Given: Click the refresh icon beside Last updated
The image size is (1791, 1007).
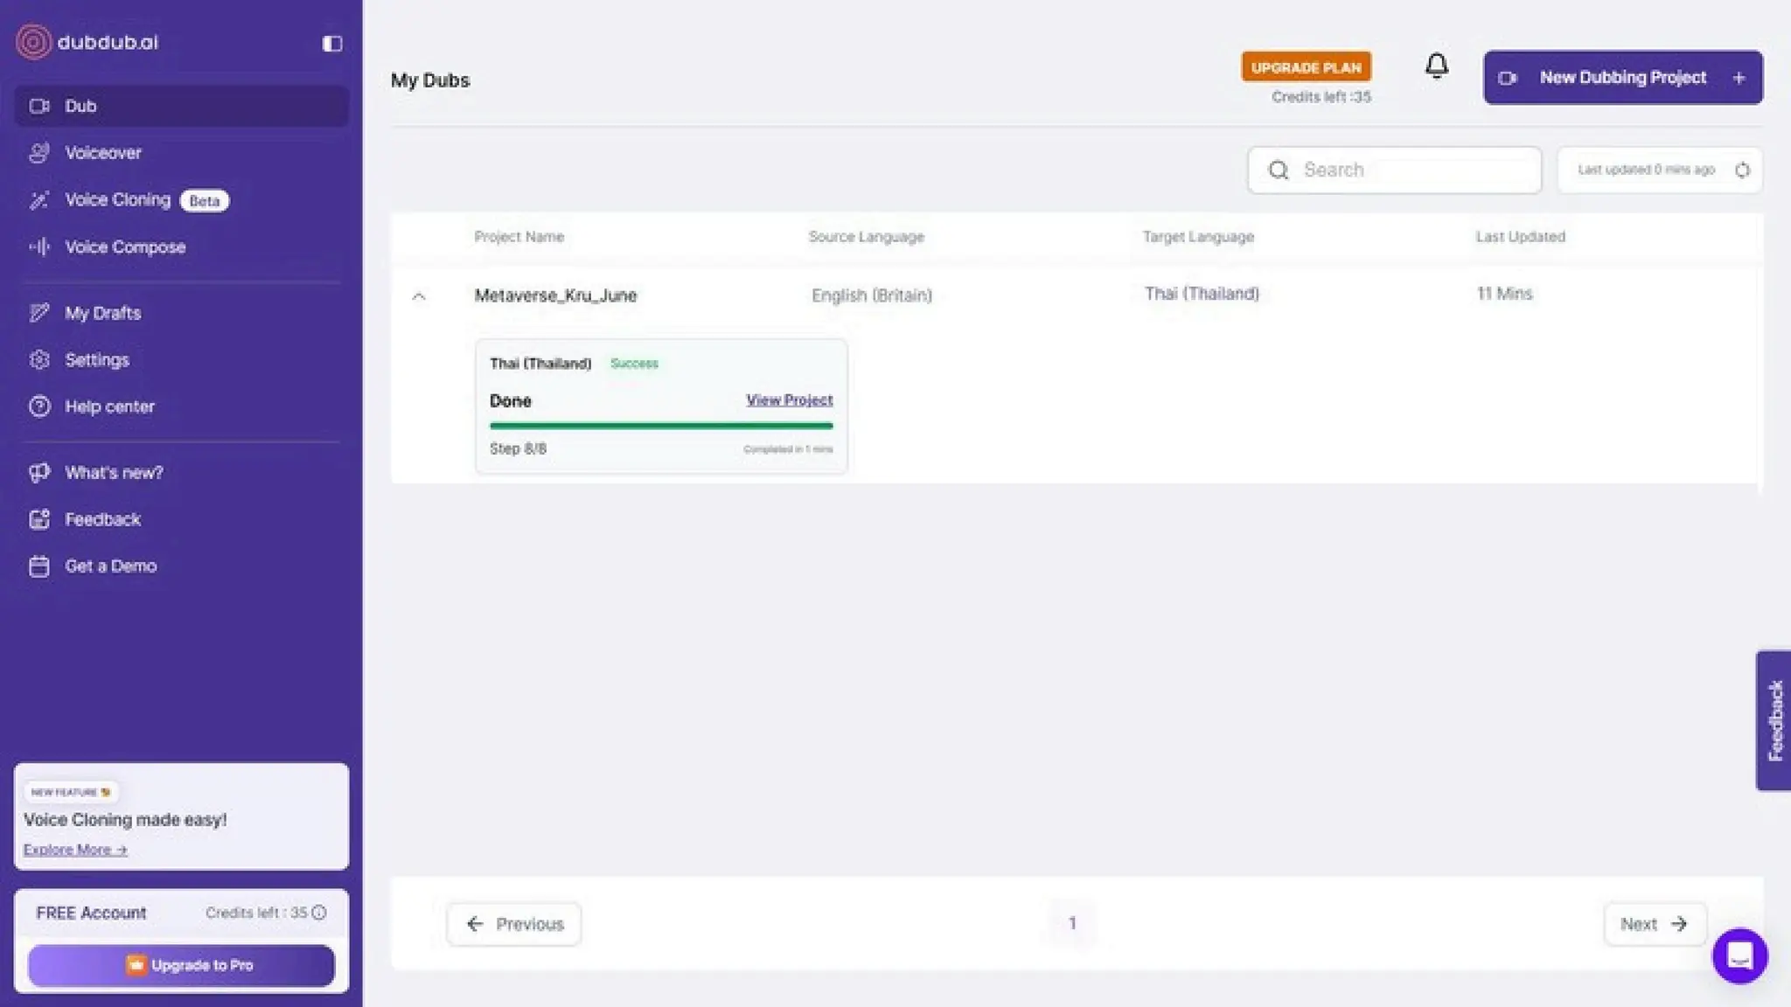Looking at the screenshot, I should [1742, 170].
